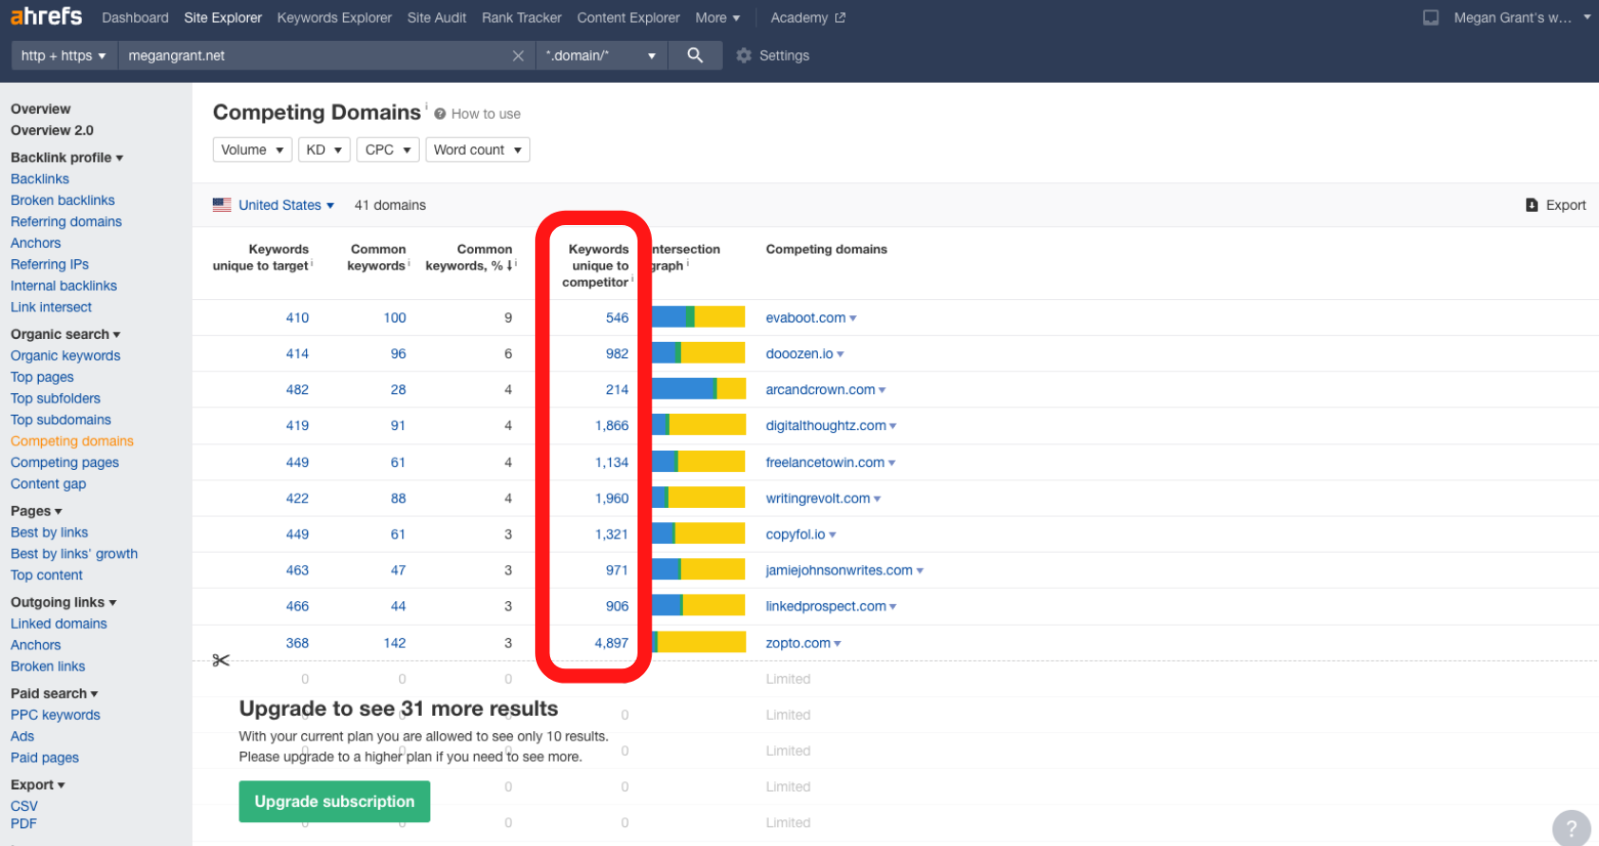The image size is (1599, 846).
Task: Open the Volume filter dropdown
Action: (x=253, y=150)
